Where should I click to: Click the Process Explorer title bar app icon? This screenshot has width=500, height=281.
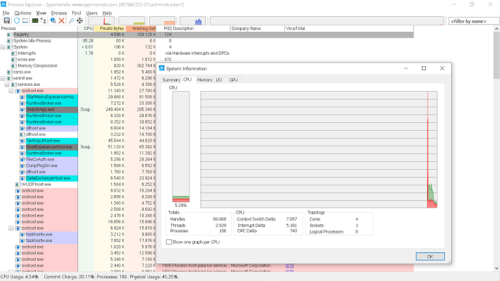(x=3, y=5)
